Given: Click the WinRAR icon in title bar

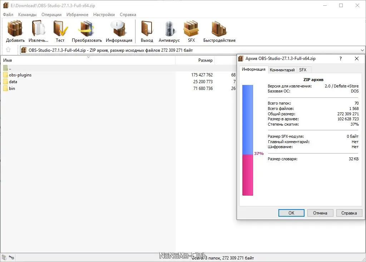Looking at the screenshot, I should coord(6,5).
